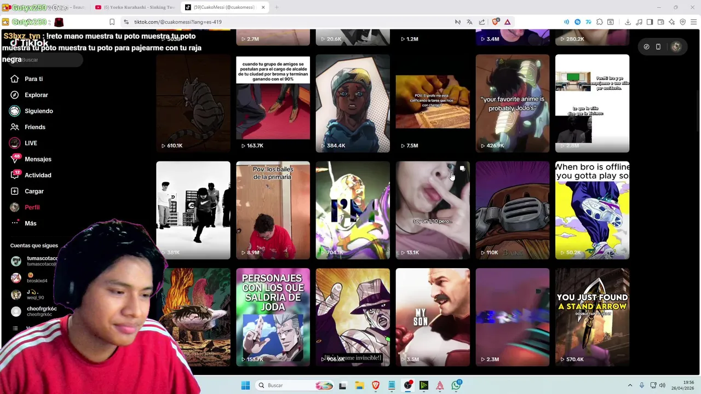Screen dimensions: 701x394
Task: Open the profile avatar in floating bar
Action: point(676,47)
